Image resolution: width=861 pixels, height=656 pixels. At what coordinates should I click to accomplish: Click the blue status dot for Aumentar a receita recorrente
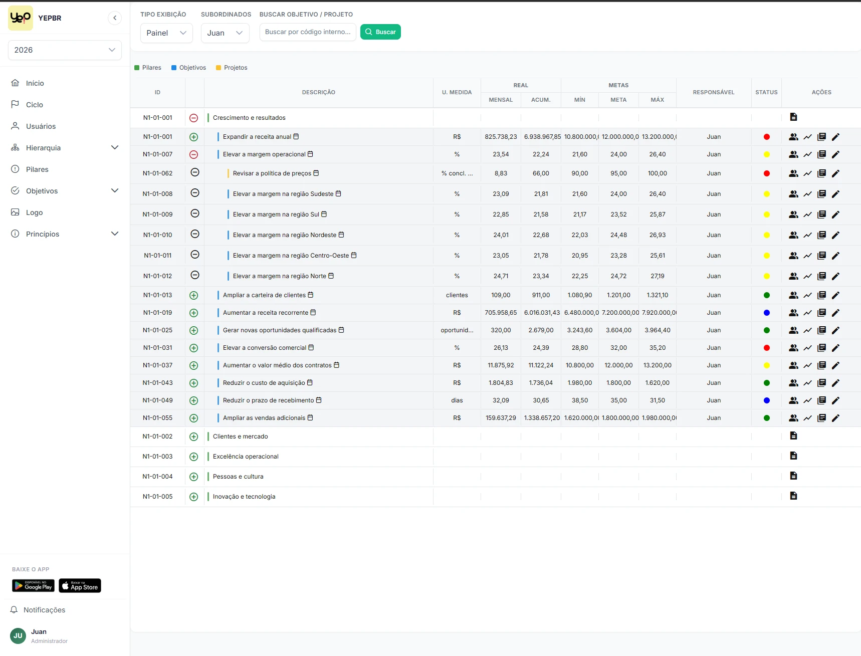[766, 313]
